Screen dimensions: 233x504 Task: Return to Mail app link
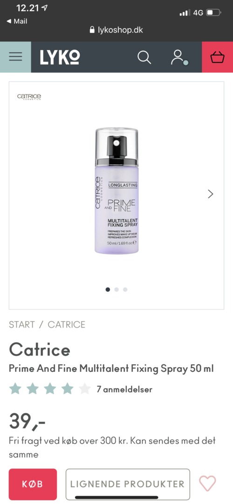[x=17, y=21]
